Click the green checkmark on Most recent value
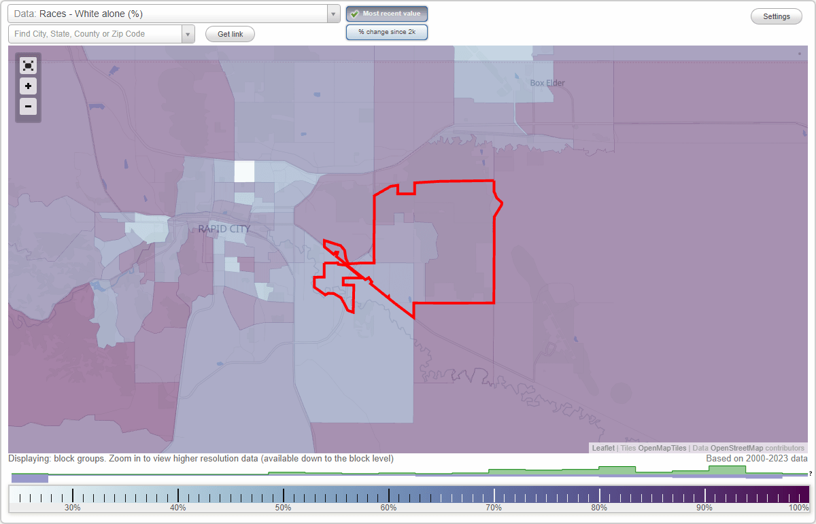Screen dimensions: 816x524 (x=354, y=14)
